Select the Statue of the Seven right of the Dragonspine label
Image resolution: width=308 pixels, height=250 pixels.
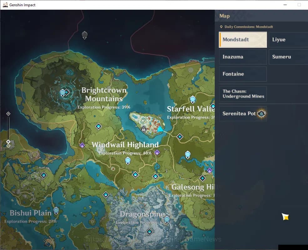click(x=167, y=220)
